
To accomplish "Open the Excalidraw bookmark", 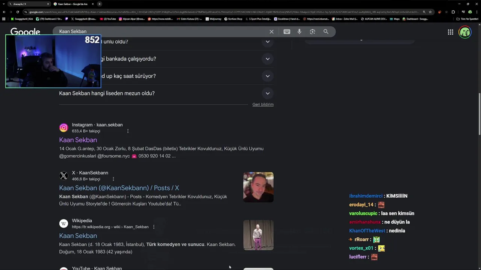I will [287, 19].
